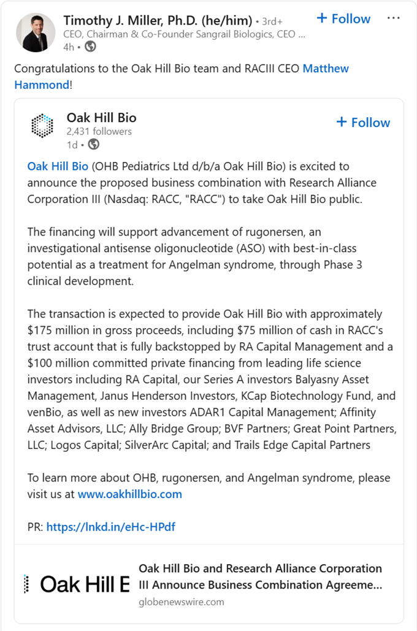Click the 2,431 followers count

[x=99, y=132]
